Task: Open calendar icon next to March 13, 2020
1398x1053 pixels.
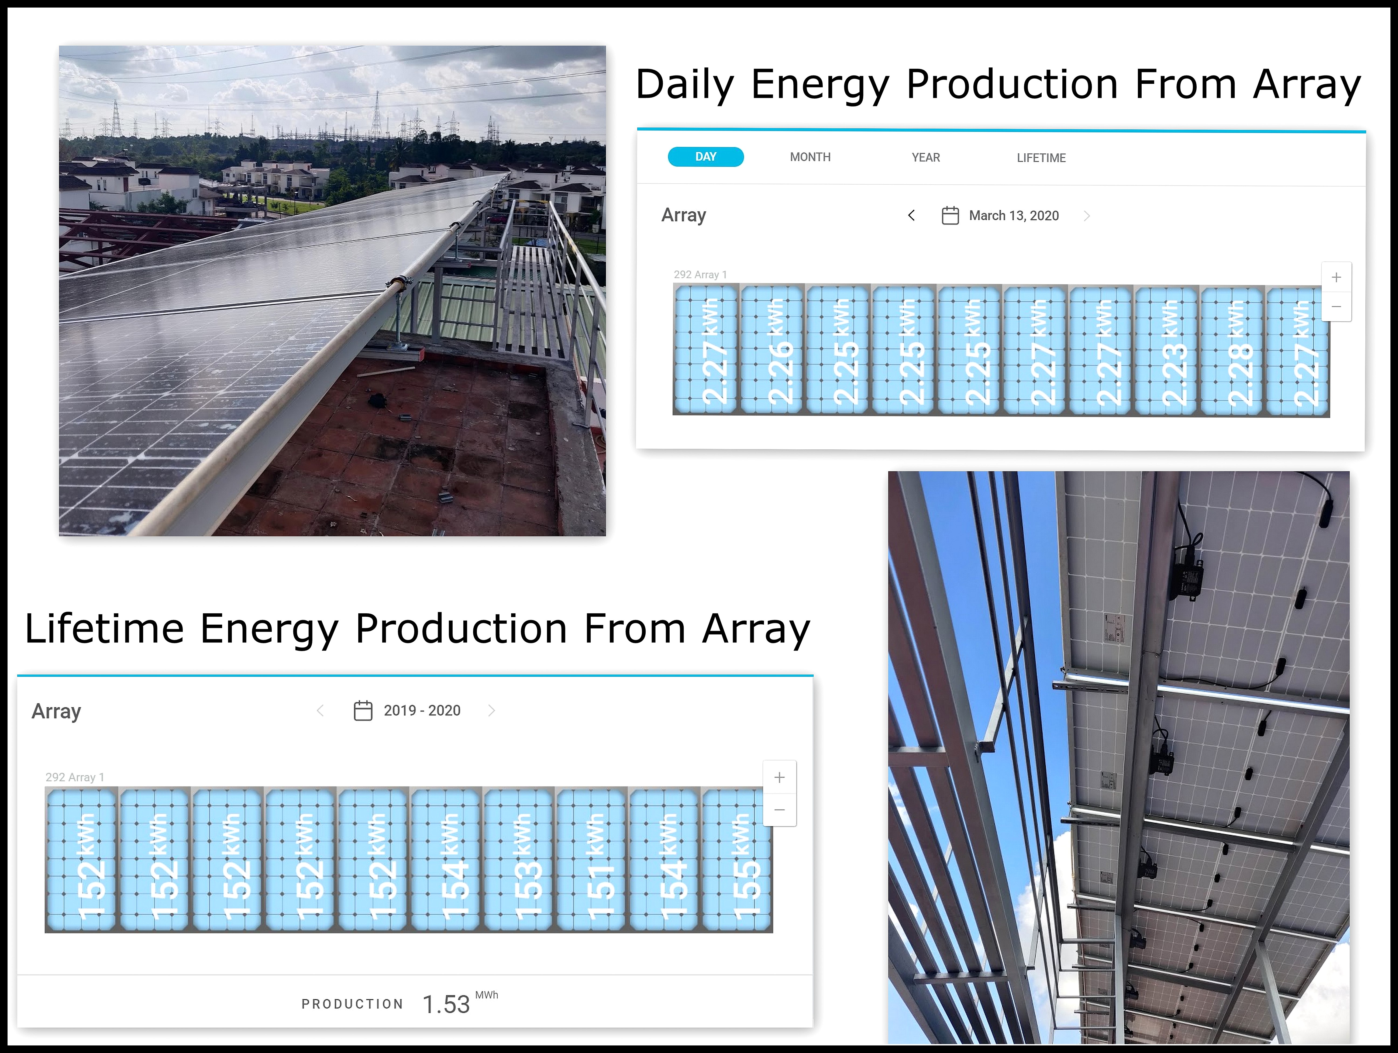Action: coord(950,215)
